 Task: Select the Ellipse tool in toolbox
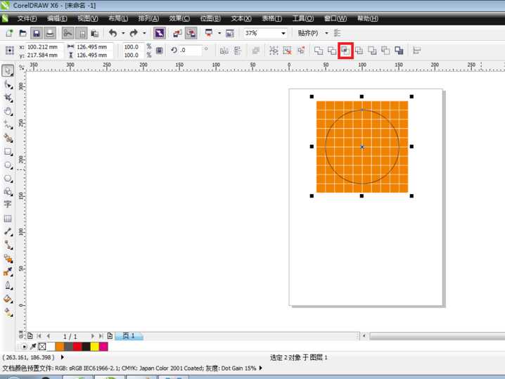8,165
